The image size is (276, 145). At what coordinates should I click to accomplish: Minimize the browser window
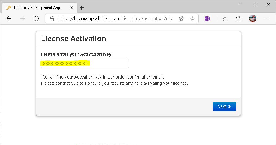240,5
